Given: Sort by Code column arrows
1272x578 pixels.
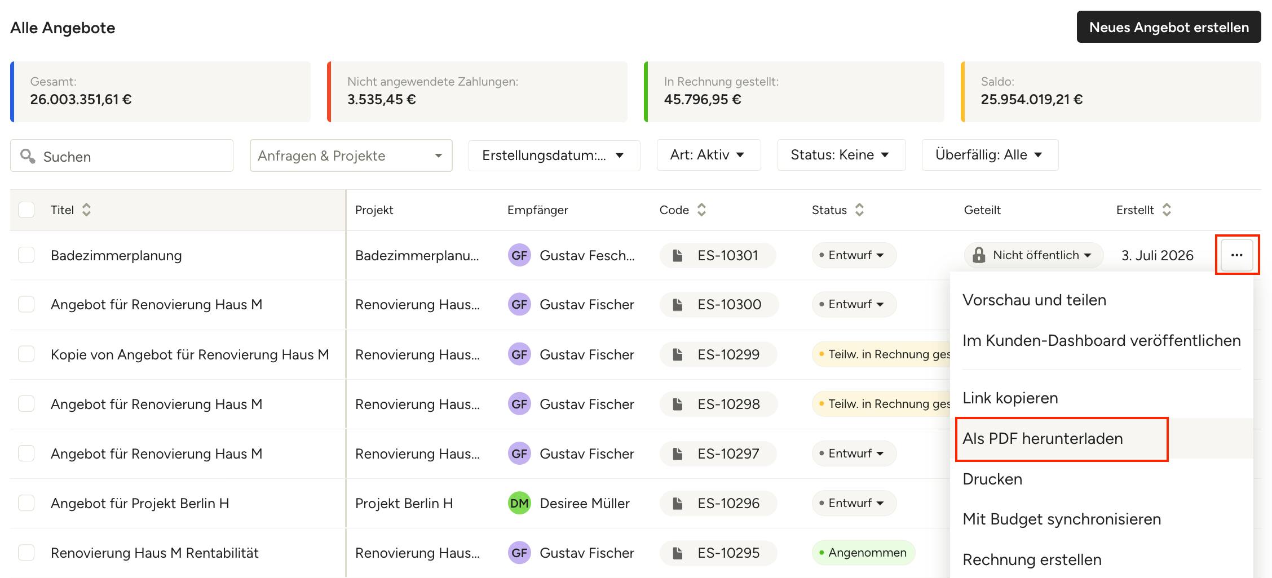Looking at the screenshot, I should coord(701,210).
